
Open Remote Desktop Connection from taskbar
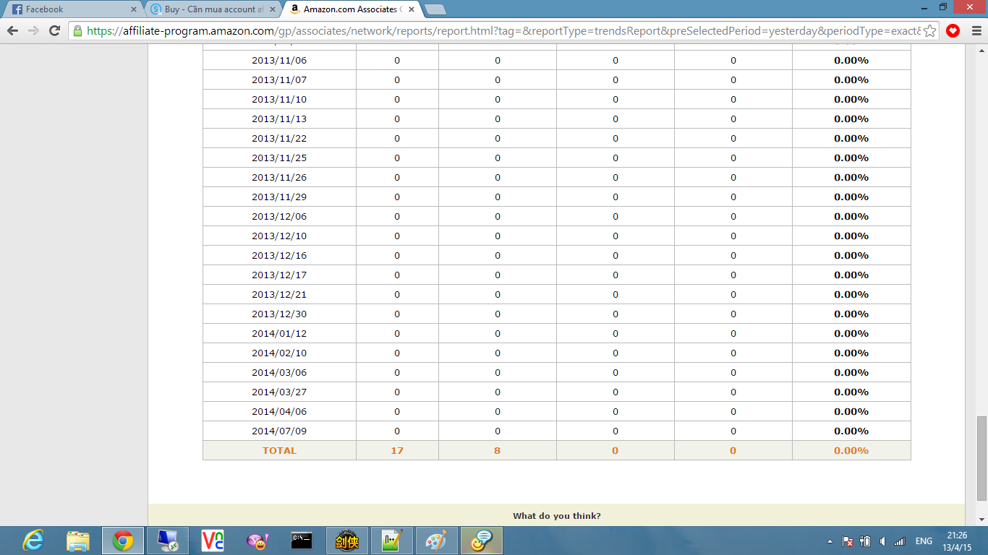(x=168, y=541)
